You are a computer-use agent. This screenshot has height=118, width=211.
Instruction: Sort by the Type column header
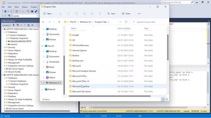(x=146, y=29)
